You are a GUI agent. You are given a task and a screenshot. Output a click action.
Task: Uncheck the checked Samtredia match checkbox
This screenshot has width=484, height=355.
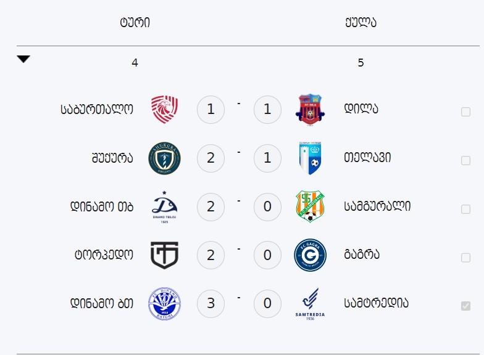tap(465, 306)
